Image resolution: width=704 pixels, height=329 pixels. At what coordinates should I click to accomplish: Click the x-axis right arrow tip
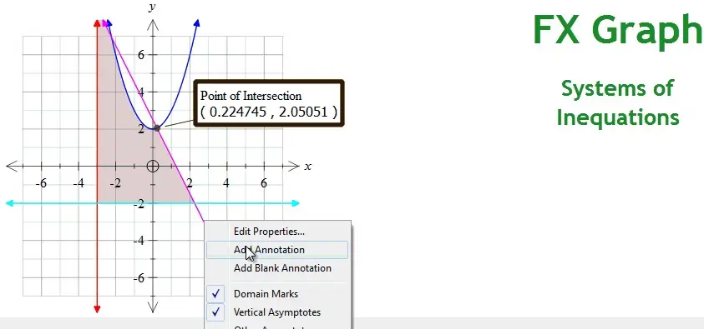294,167
